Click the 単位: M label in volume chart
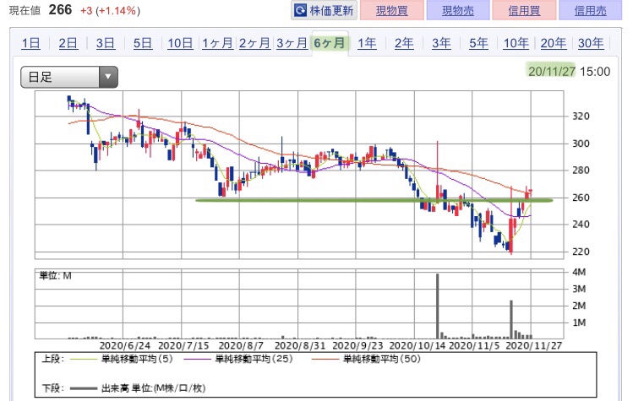The image size is (633, 401). tap(55, 276)
